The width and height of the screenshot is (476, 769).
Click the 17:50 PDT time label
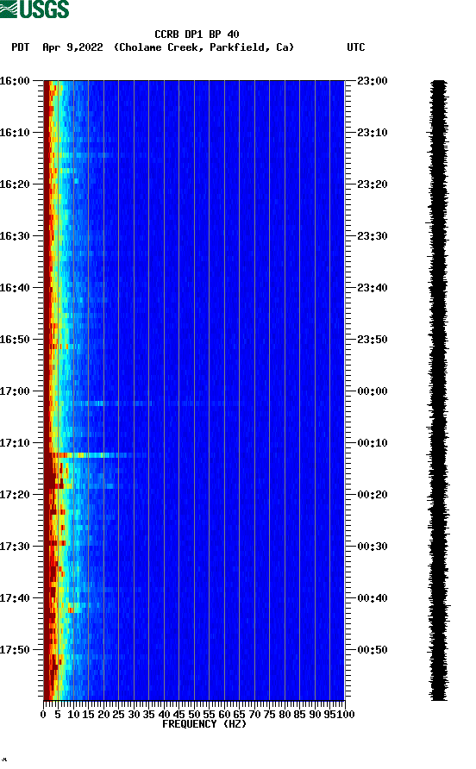click(x=15, y=650)
